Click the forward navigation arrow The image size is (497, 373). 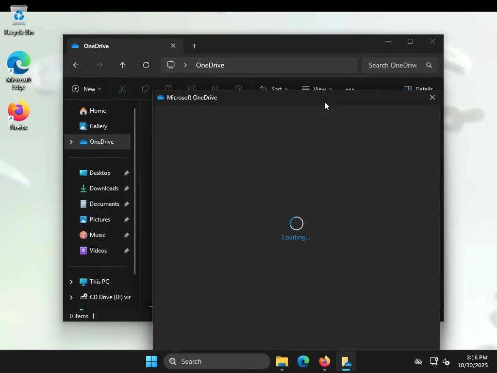99,65
